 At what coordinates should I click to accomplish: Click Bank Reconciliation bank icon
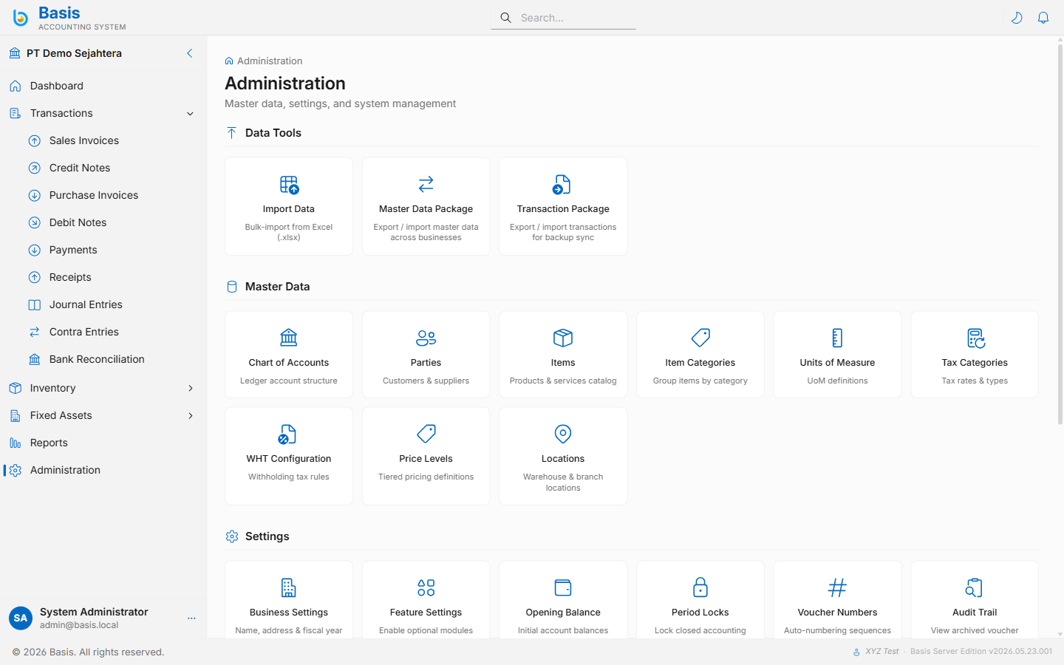[x=35, y=359]
